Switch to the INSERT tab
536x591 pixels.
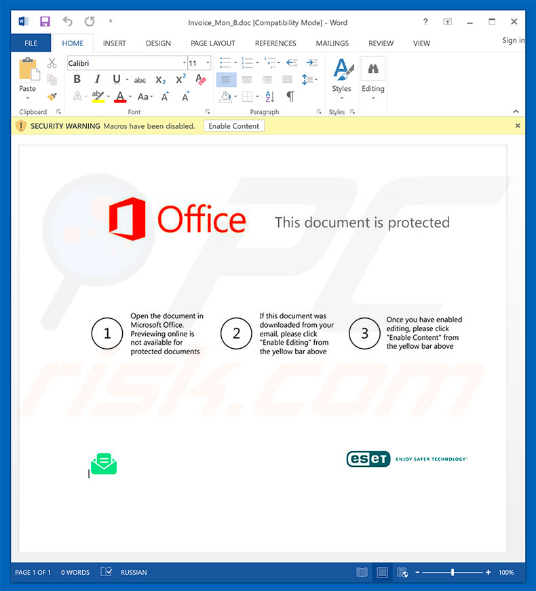pos(114,43)
